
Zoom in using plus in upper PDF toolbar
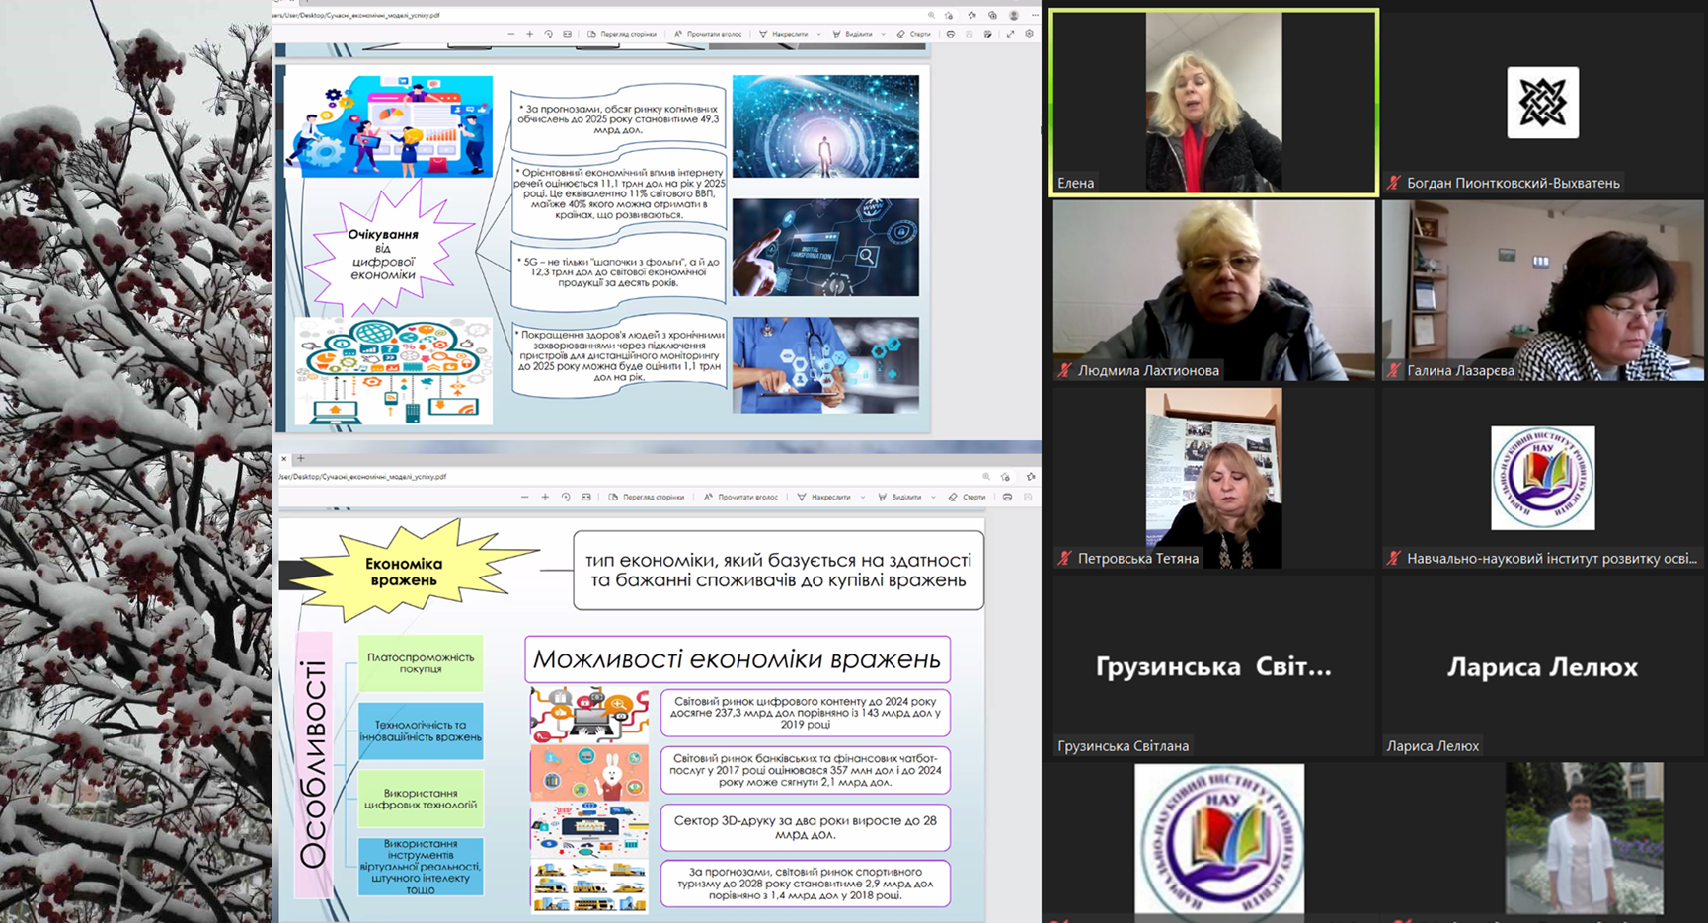[530, 34]
